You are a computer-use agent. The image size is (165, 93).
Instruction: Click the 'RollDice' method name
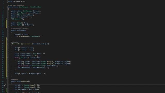(x=25, y=81)
